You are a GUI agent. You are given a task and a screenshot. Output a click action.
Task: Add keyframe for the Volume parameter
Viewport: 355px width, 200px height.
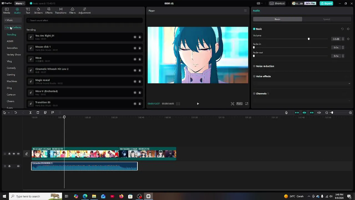pyautogui.click(x=348, y=39)
